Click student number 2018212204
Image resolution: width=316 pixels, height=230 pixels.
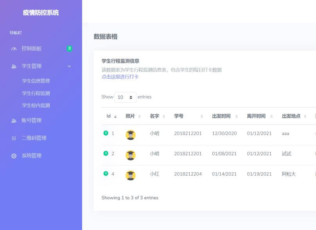(188, 174)
